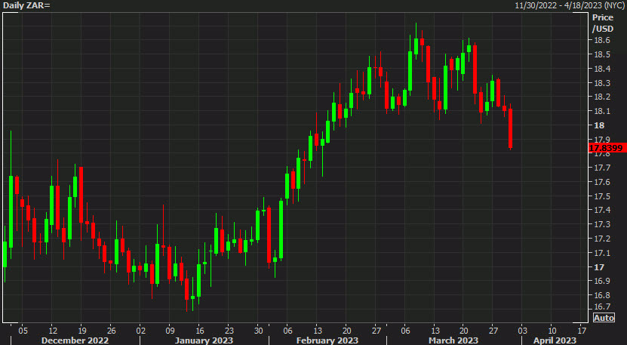Click the December 2022 month label
The height and width of the screenshot is (345, 627).
pyautogui.click(x=75, y=340)
